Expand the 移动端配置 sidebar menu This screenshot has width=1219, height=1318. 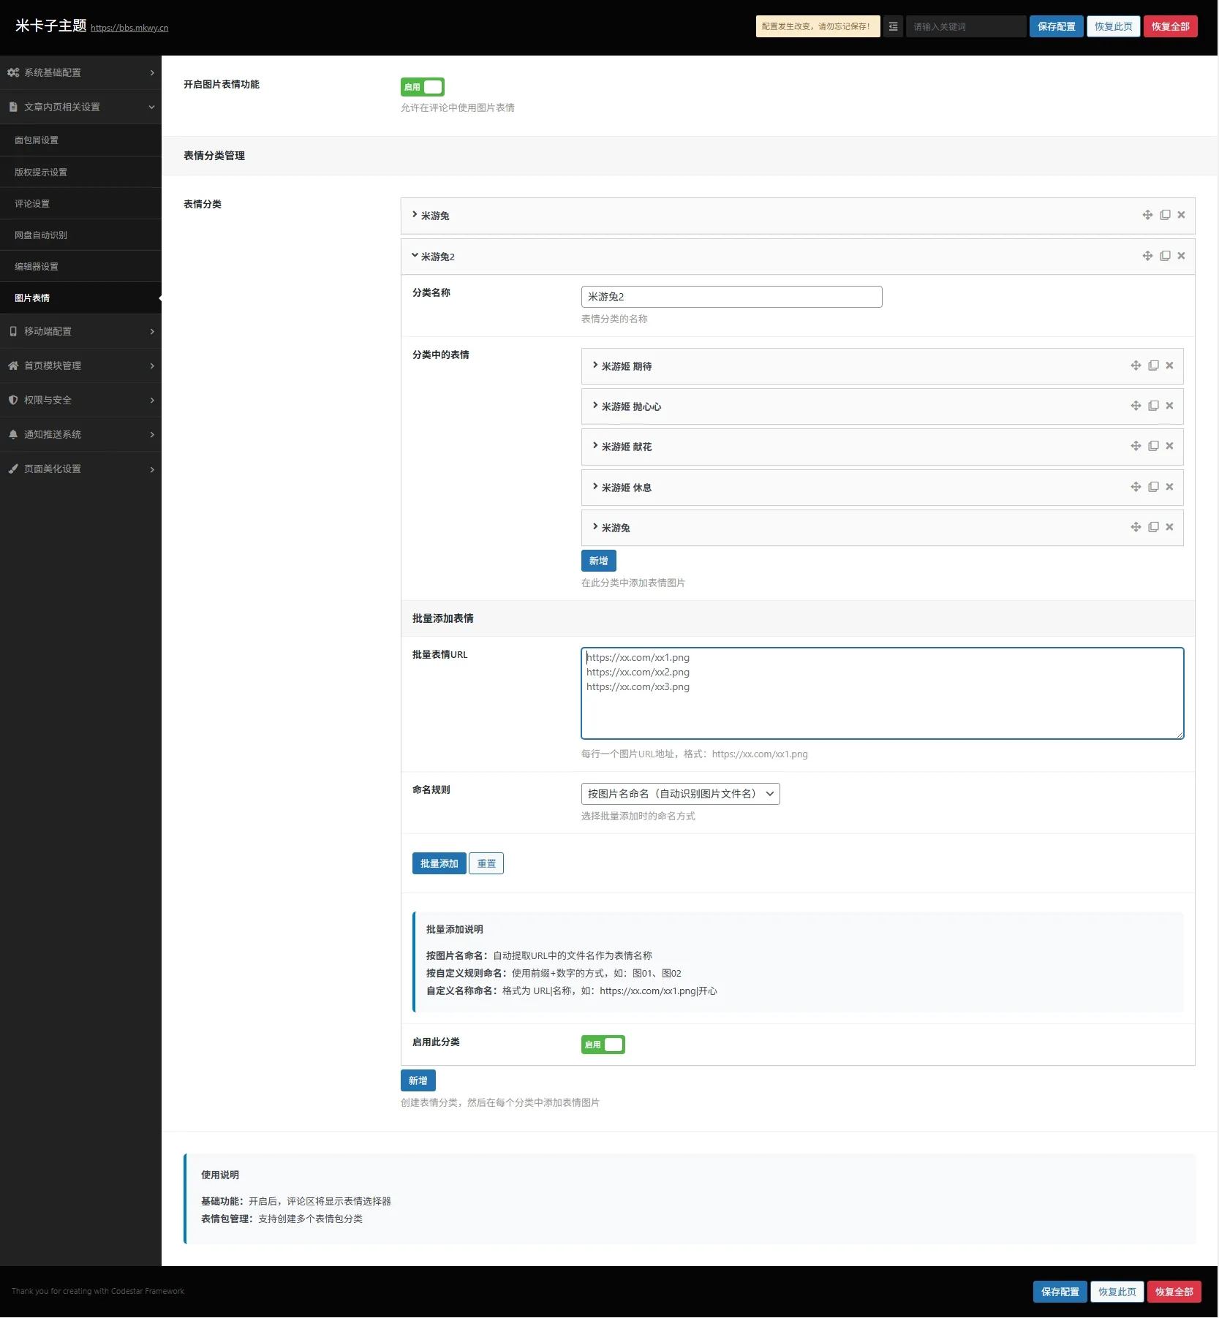(80, 331)
